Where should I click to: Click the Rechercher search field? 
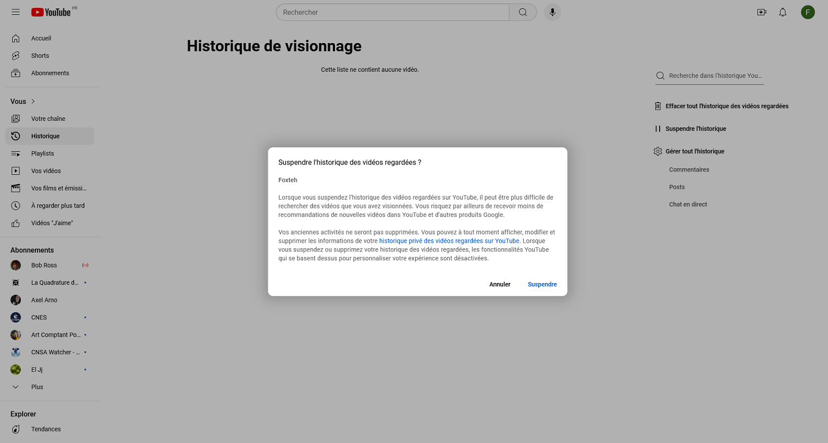[392, 12]
